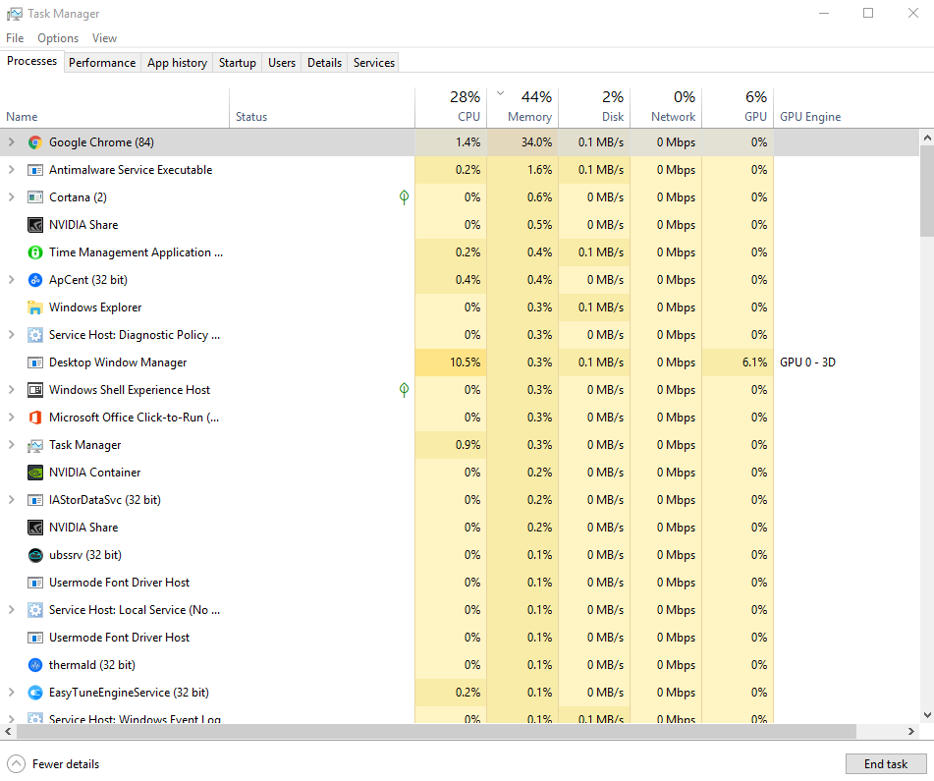
Task: Expand the Task Manager process row
Action: point(11,445)
